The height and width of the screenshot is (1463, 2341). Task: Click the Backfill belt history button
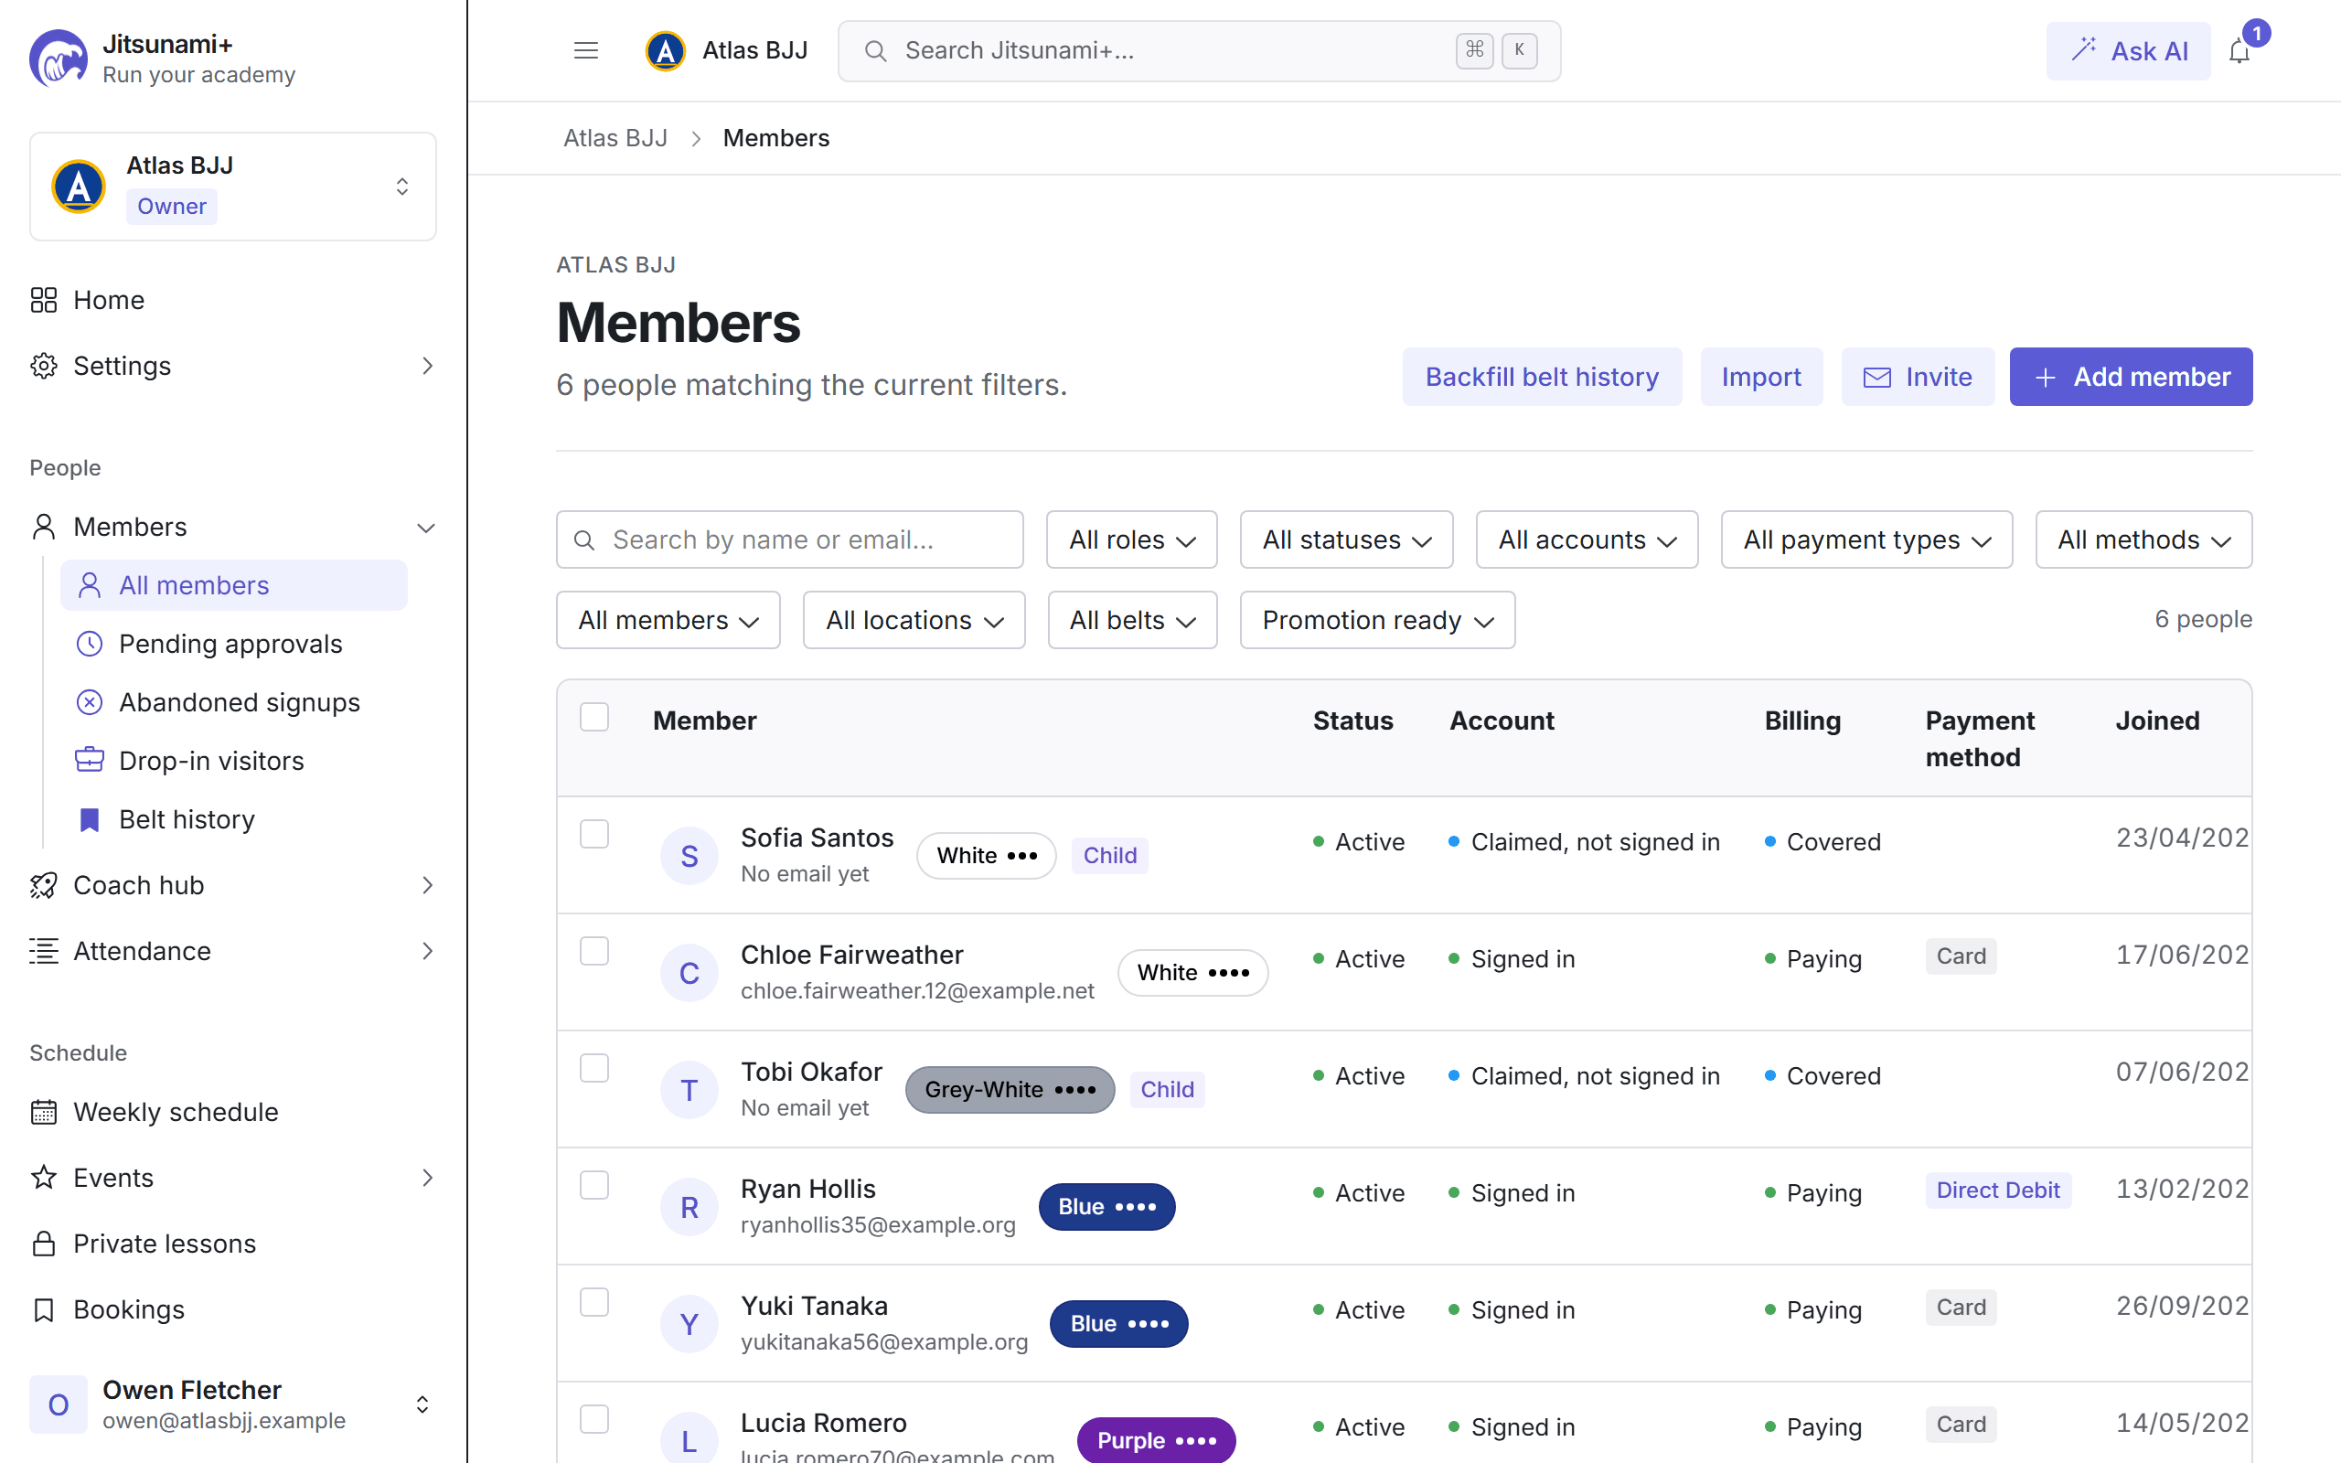(x=1542, y=377)
